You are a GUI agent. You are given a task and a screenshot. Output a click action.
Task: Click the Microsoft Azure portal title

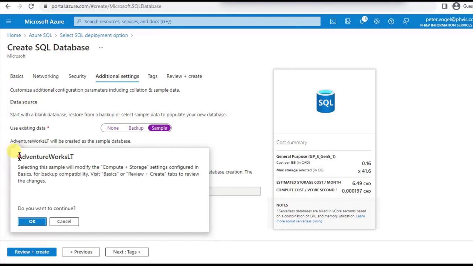click(44, 21)
